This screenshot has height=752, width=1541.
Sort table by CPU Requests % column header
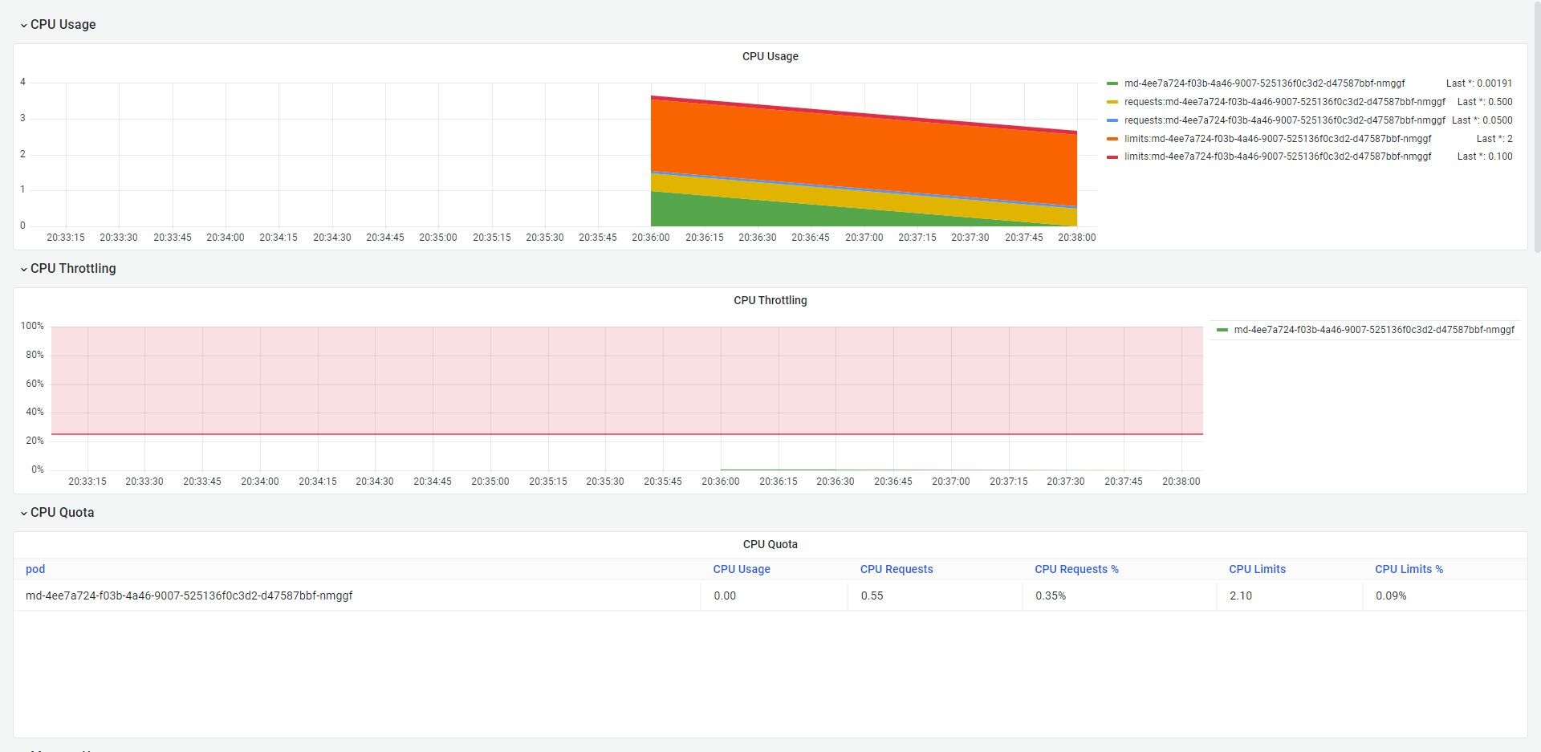click(1076, 569)
